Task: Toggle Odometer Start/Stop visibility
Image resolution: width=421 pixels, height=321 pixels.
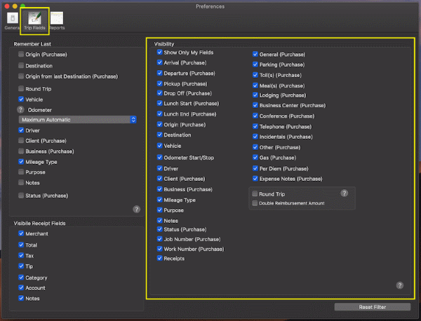Action: [160, 158]
